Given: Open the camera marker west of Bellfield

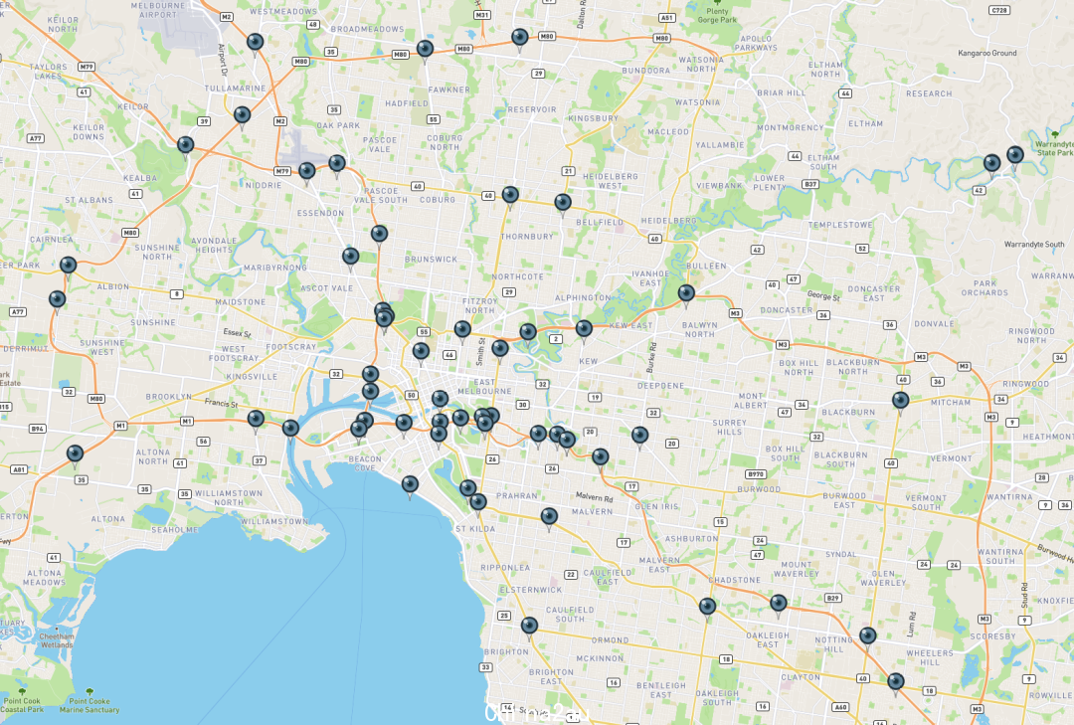Looking at the screenshot, I should coord(562,204).
